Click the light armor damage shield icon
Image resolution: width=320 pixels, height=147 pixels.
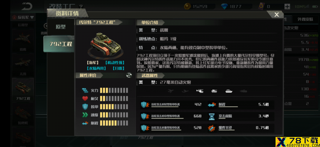144,104
